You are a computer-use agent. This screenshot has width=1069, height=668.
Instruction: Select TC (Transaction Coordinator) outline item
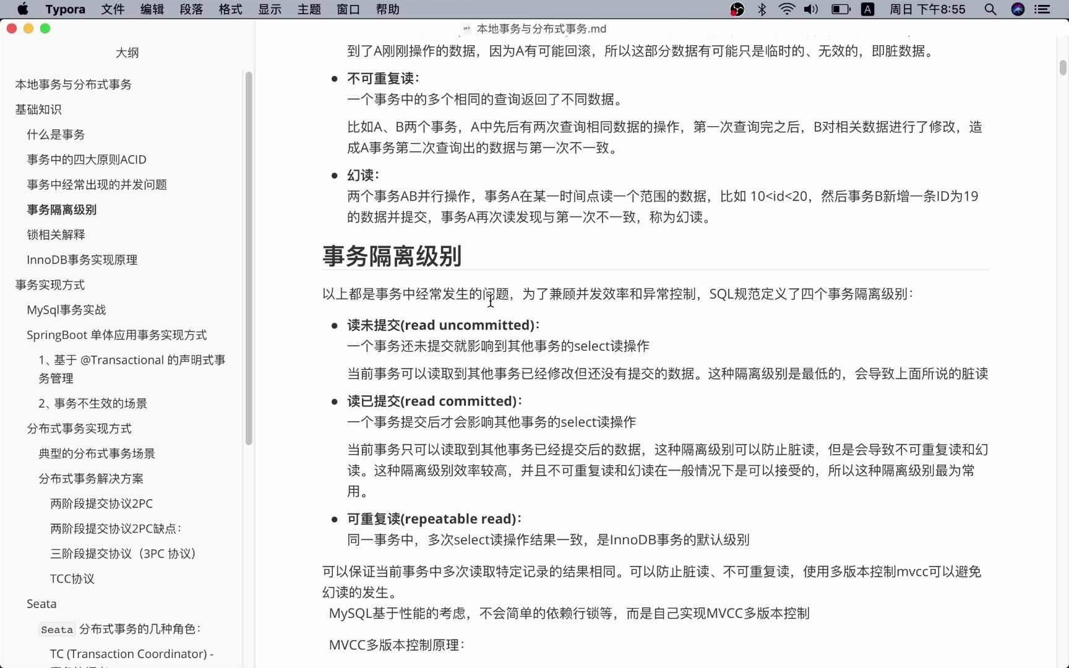point(132,654)
